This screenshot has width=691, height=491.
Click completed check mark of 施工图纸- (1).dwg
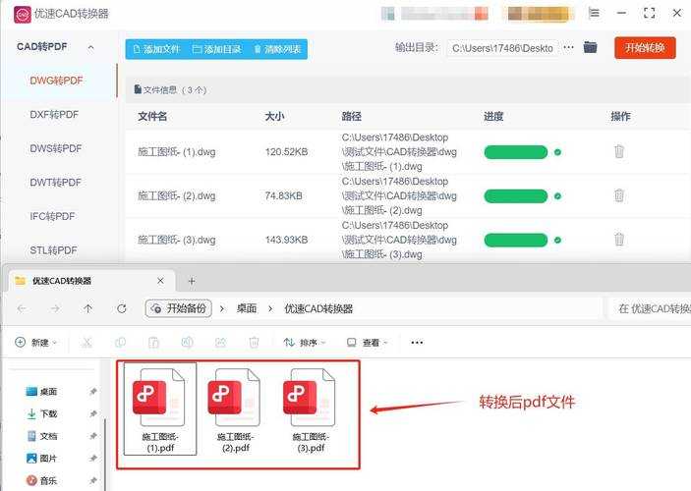(x=557, y=152)
